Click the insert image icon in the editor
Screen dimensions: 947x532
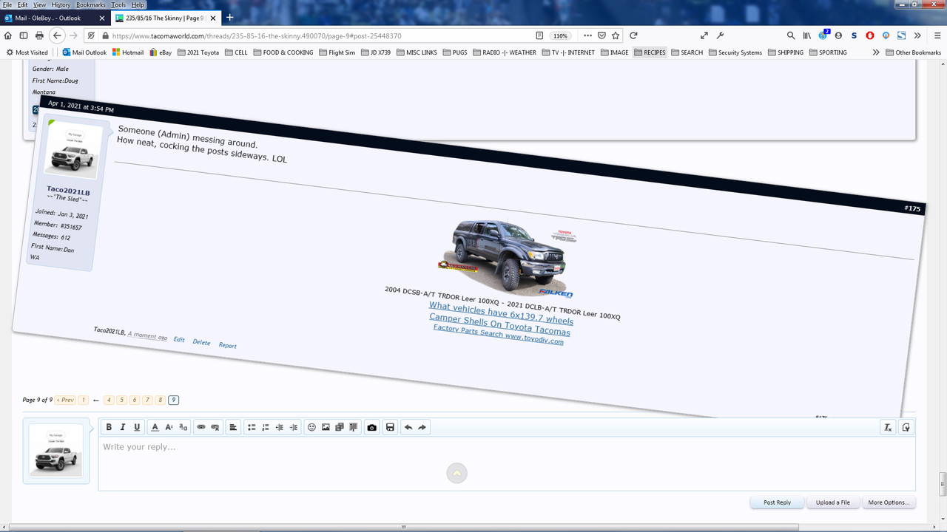click(x=326, y=427)
